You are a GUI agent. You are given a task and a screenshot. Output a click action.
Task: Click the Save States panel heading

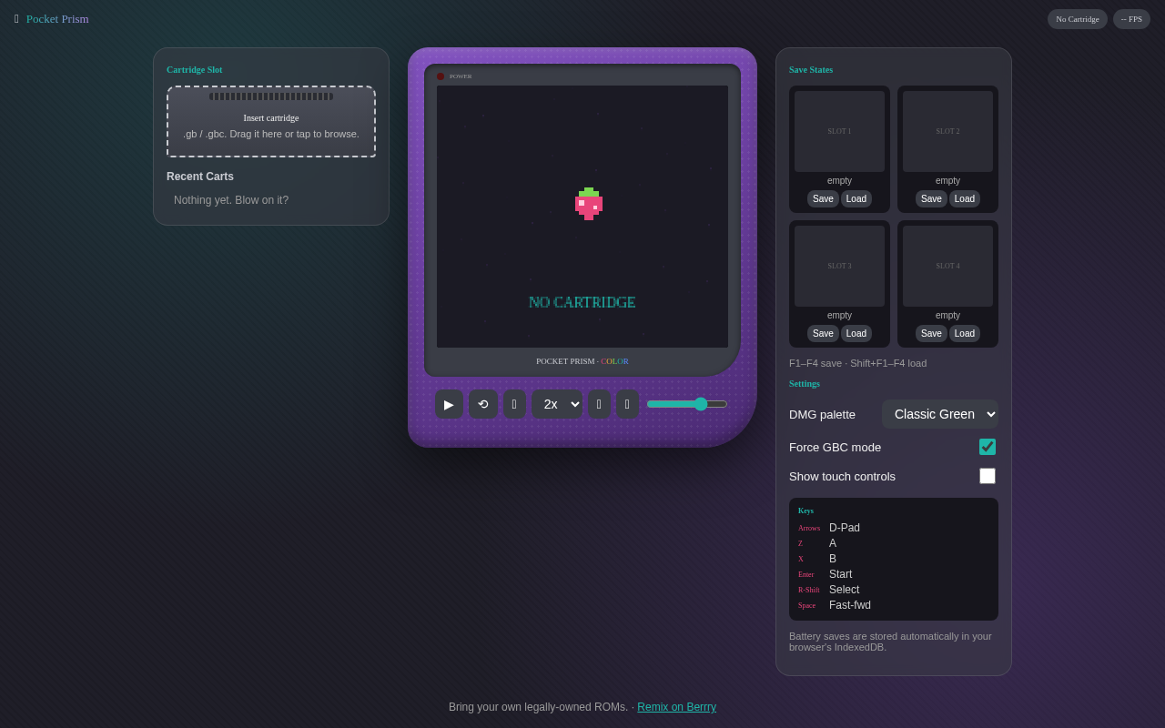click(x=811, y=70)
